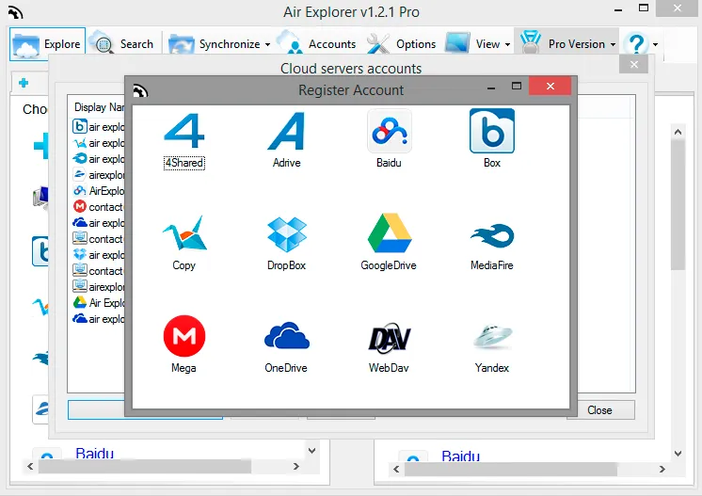Select the Baidu AirExplo account row
702x496 pixels.
tap(98, 191)
